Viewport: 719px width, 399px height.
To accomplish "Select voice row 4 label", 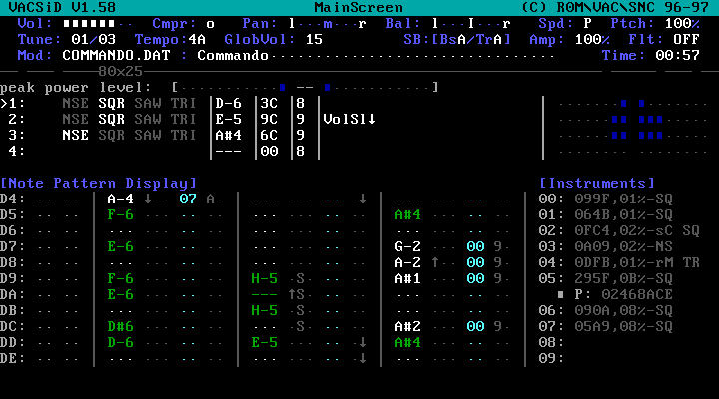I will click(17, 152).
